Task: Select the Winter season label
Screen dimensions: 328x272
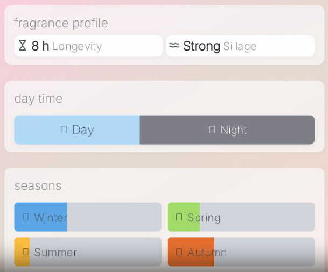Action: 51,218
